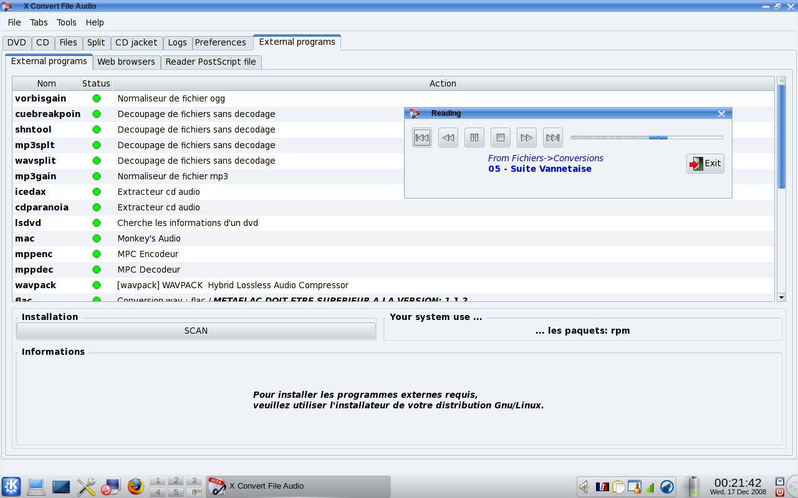Close the Reading dialog with X
The height and width of the screenshot is (498, 798).
(x=721, y=113)
